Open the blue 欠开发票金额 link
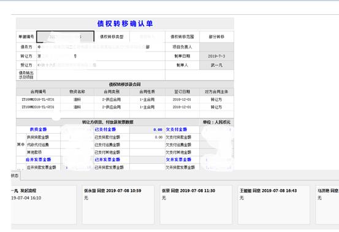This screenshot has width=339, height=232. tap(178, 160)
